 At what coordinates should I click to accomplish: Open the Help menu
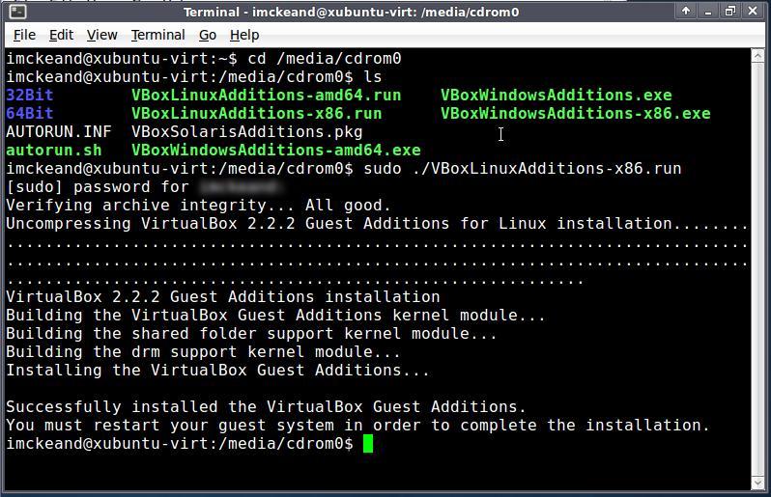[x=244, y=35]
